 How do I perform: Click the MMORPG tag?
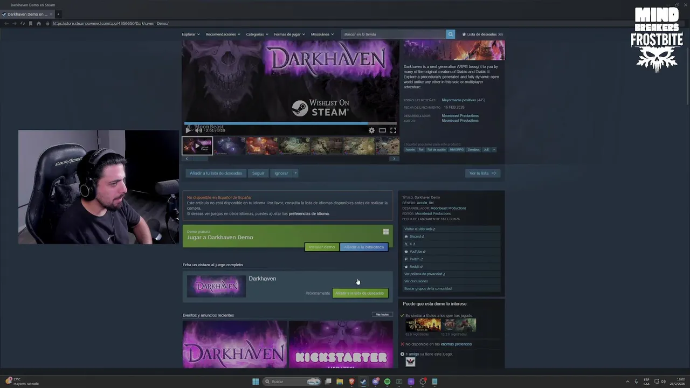coord(457,149)
